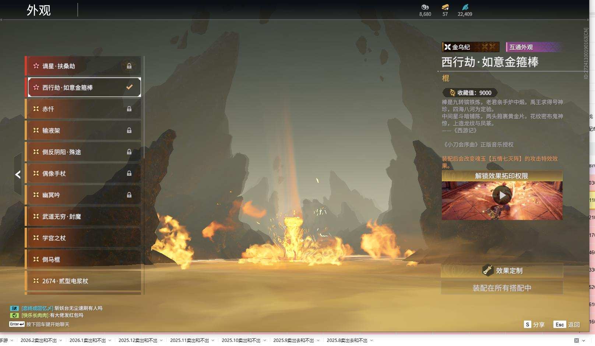The width and height of the screenshot is (595, 346).
Task: Click the emblem icon beside 倒反阴阳·殊途
Action: (x=36, y=152)
